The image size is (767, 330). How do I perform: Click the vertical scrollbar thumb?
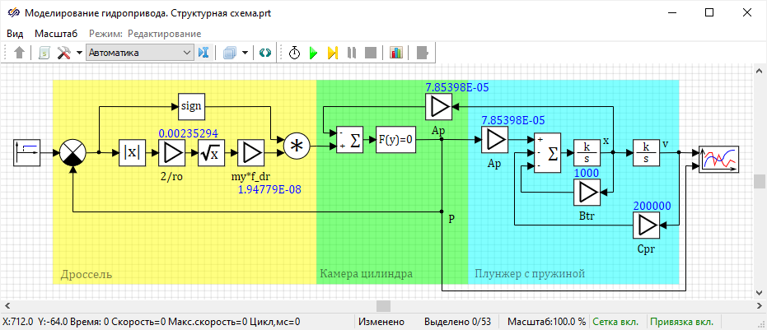pos(759,181)
